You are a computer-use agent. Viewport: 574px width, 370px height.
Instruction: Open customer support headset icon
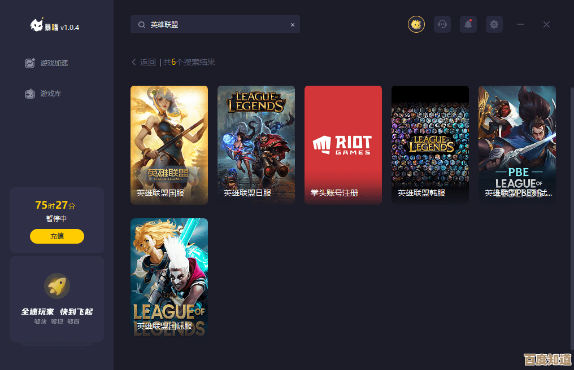pyautogui.click(x=442, y=24)
